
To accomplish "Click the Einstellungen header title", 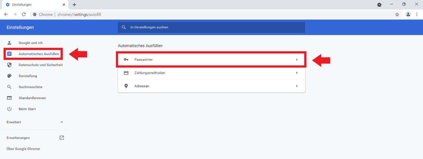I will 20,27.
